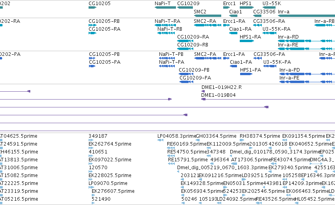Click EST label LP04058.3prime

point(177,136)
